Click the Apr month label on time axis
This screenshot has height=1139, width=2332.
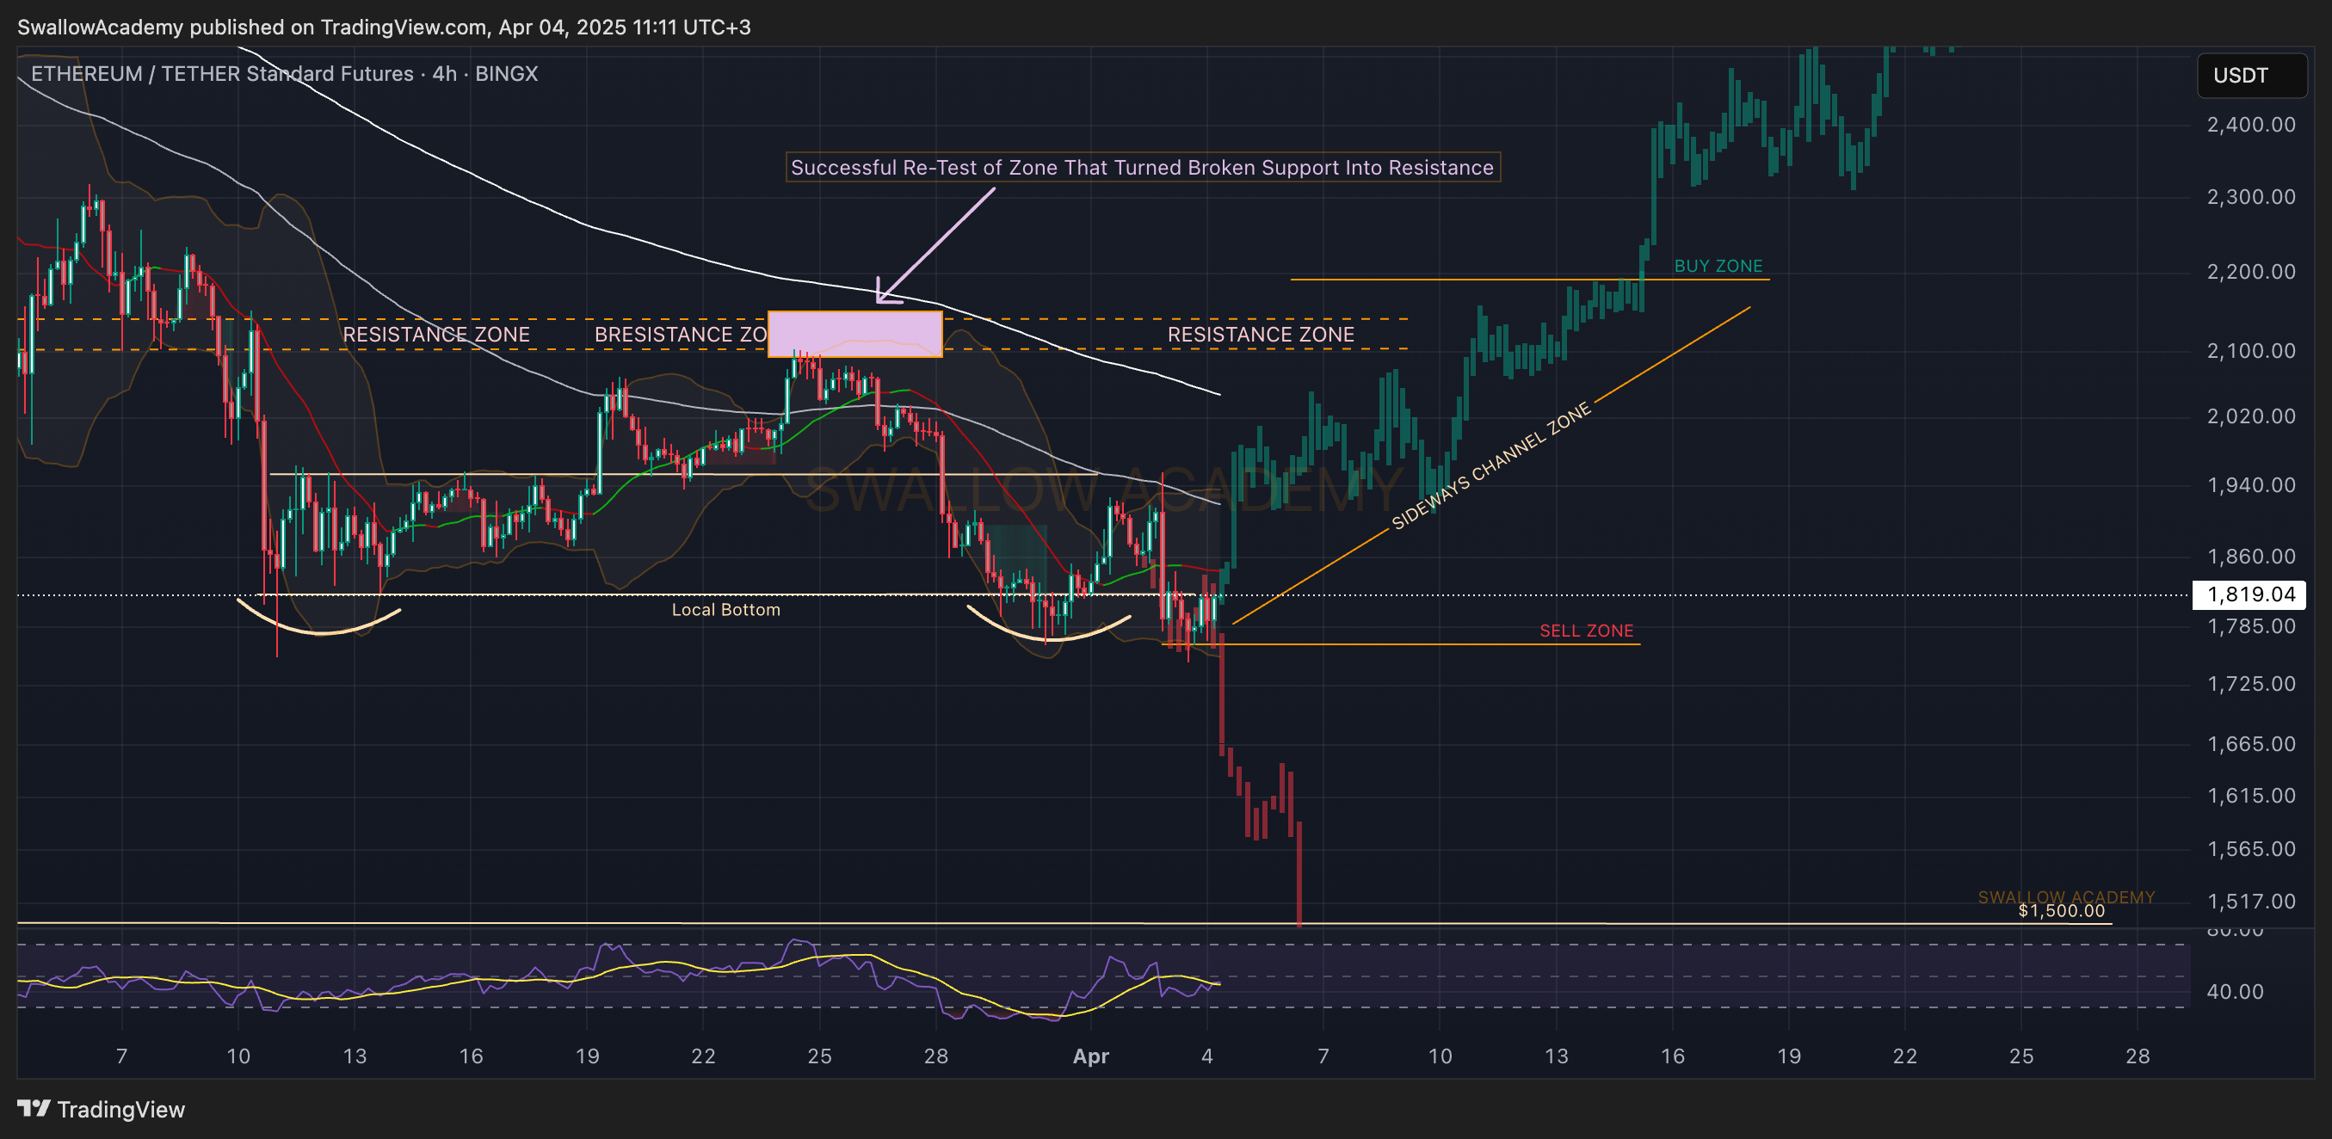(x=1091, y=1056)
